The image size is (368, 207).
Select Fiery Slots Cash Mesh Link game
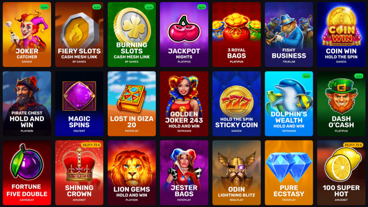click(x=79, y=35)
